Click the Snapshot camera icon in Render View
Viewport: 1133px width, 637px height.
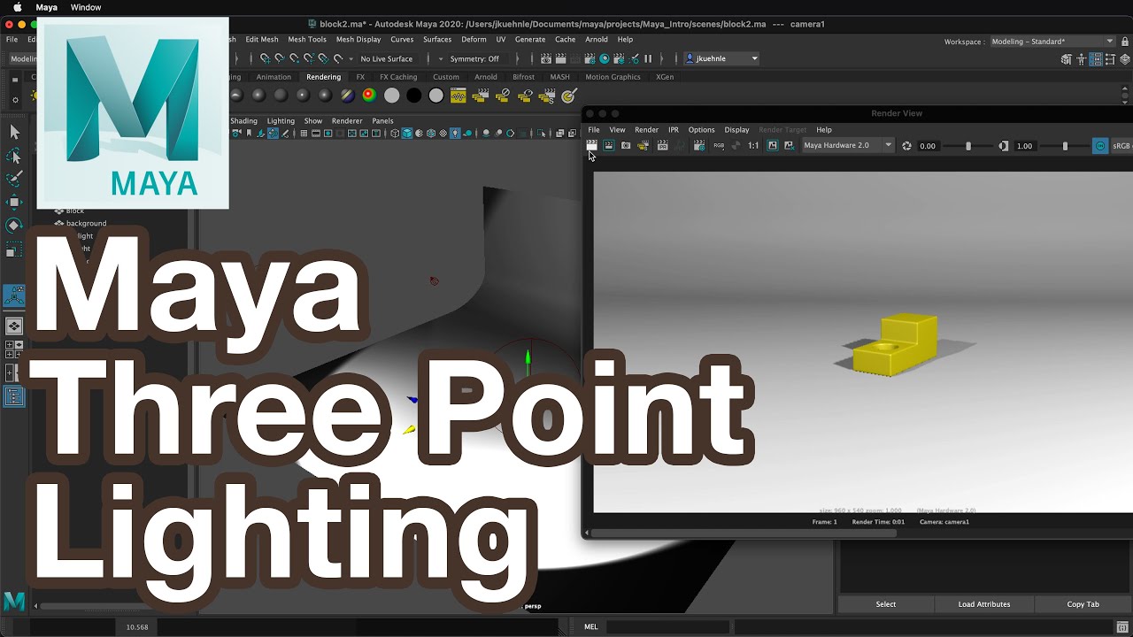point(625,145)
